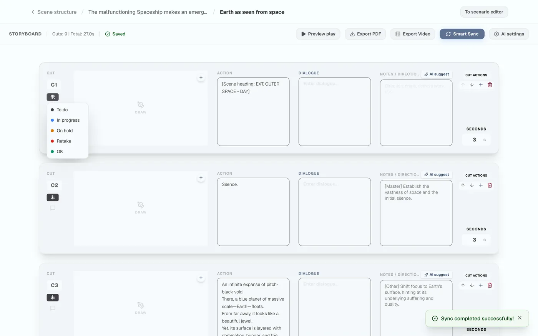Open the Draw pen on C2 canvas
Viewport: 538px width, 336px height.
click(141, 207)
